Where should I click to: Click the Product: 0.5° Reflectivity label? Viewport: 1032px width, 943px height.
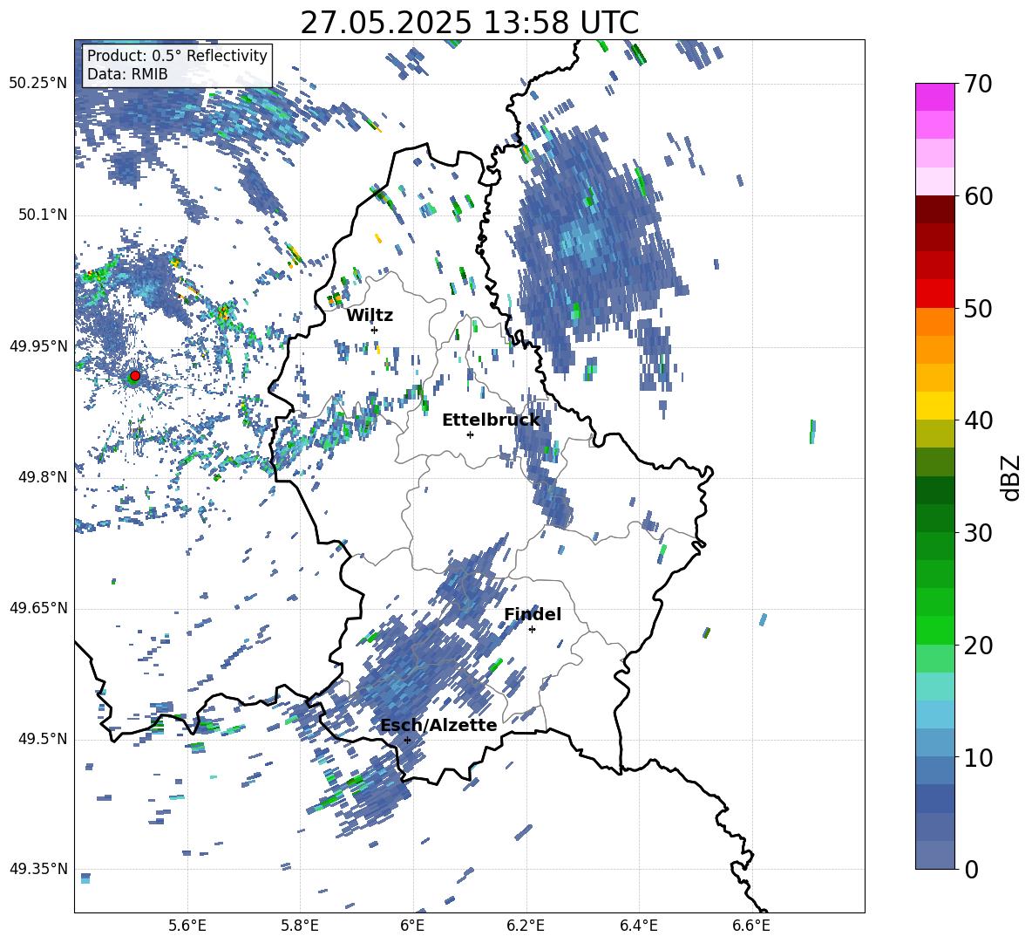coord(177,56)
